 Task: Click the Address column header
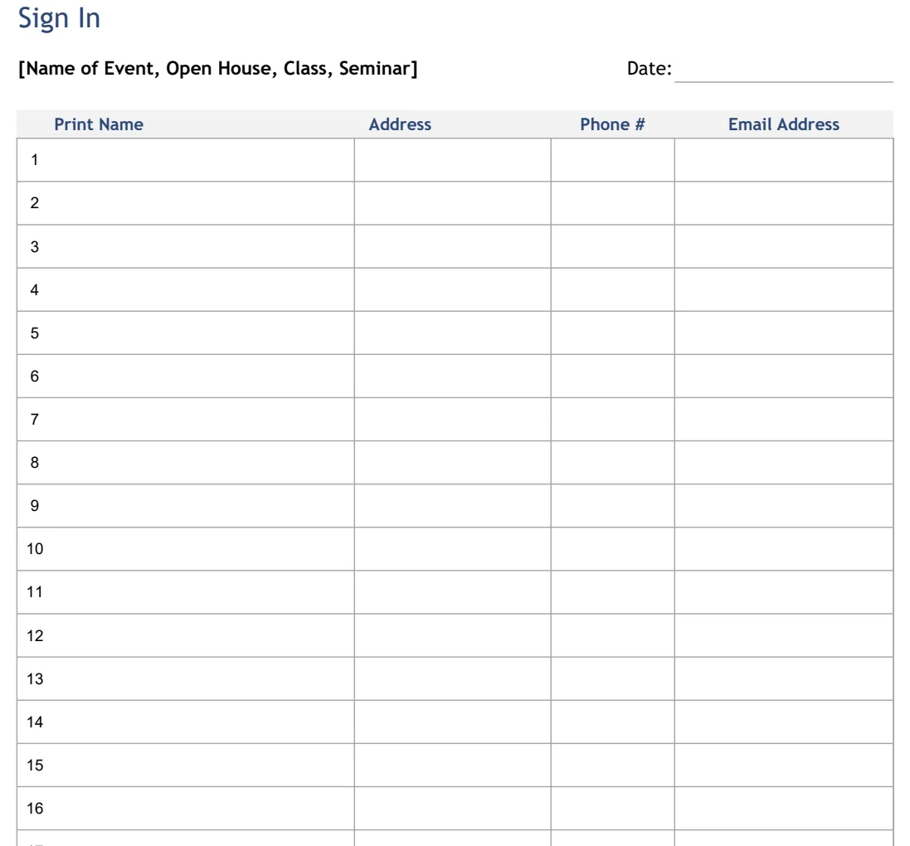click(x=400, y=124)
